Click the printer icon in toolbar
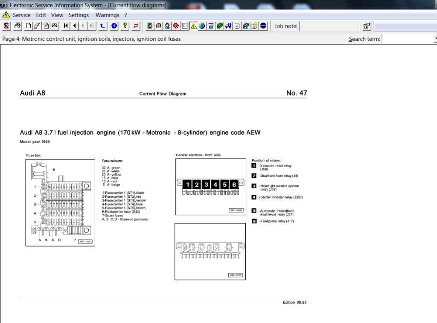This screenshot has height=323, width=437. 17,26
